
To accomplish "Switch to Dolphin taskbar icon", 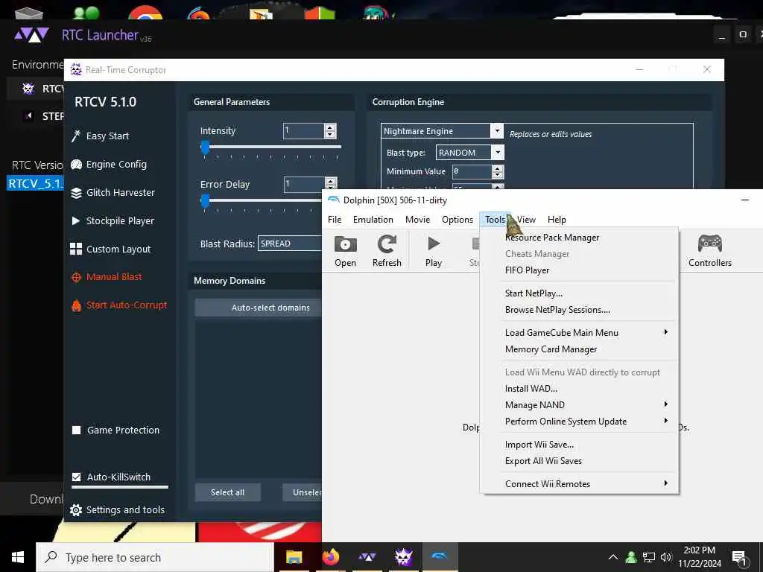I will pos(440,556).
